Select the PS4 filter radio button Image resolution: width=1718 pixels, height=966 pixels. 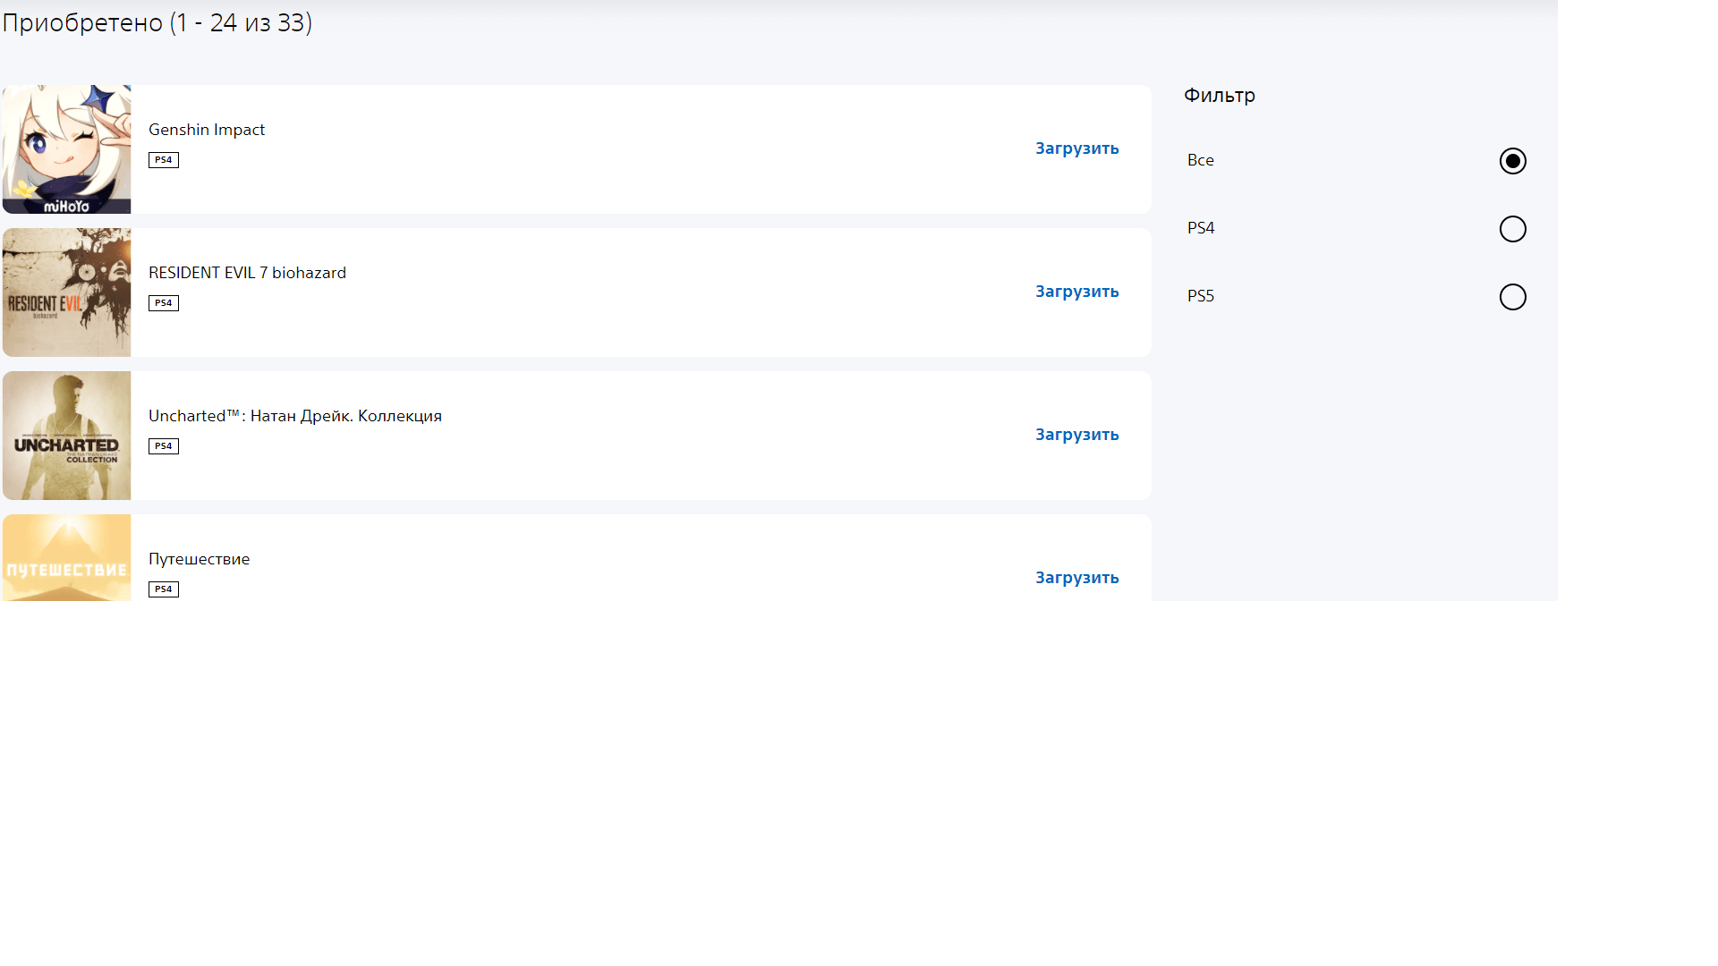[1512, 229]
